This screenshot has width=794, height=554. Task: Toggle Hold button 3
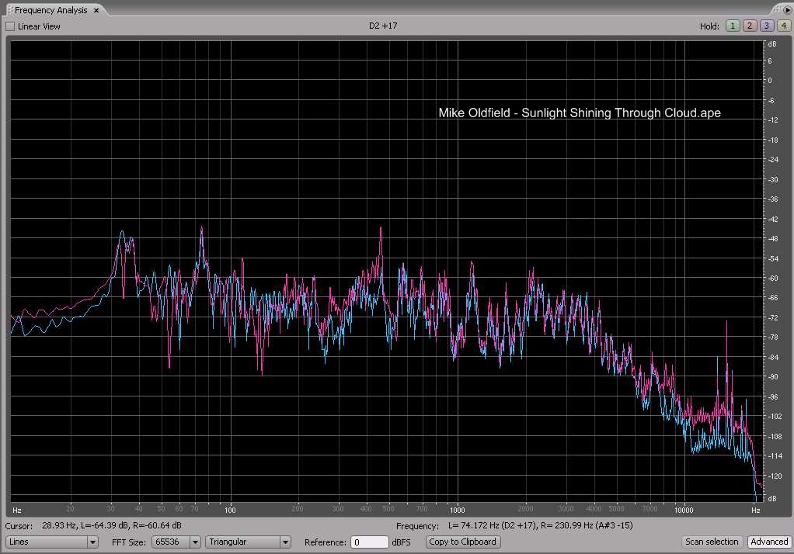click(767, 26)
